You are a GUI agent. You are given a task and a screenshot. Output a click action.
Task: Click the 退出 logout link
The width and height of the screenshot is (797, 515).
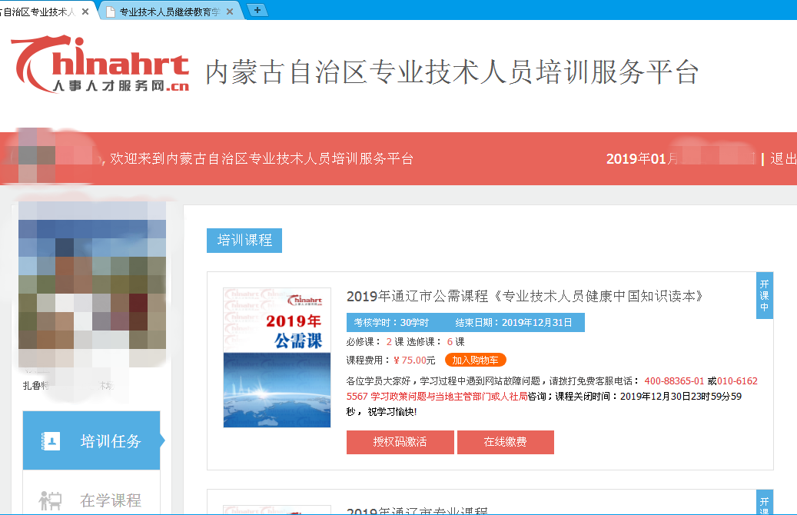click(783, 159)
